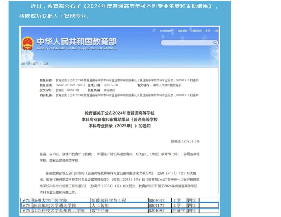
Task: Click 首页 in the breadcrumb
Action: click(x=35, y=64)
